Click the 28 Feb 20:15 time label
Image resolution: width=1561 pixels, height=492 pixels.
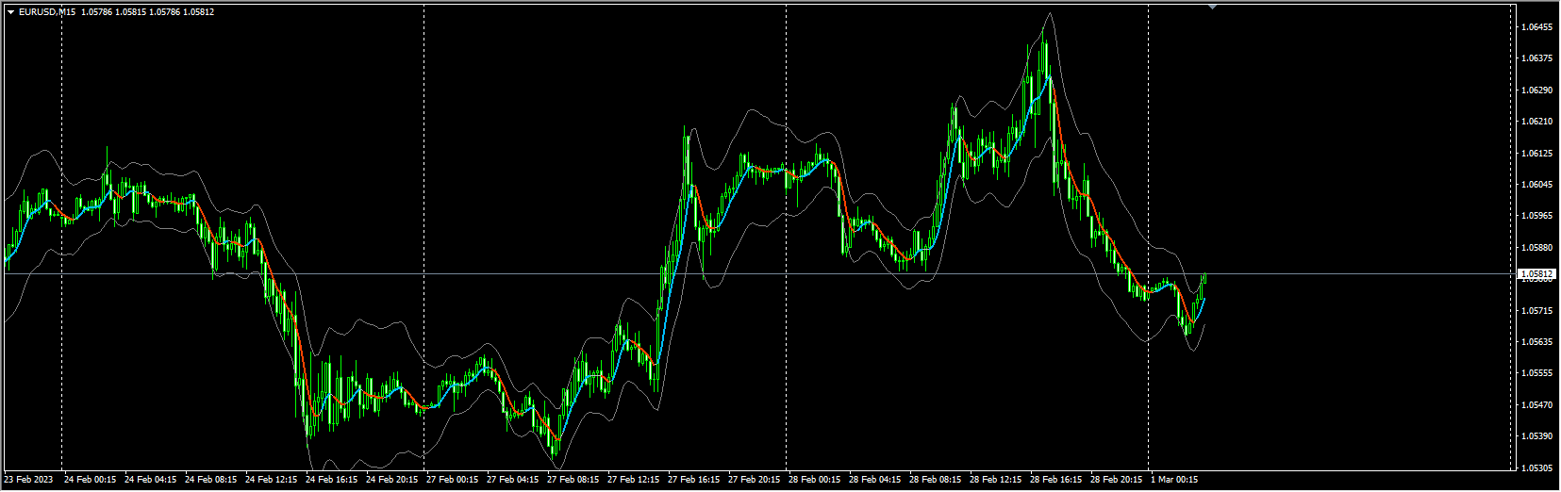pyautogui.click(x=1117, y=480)
